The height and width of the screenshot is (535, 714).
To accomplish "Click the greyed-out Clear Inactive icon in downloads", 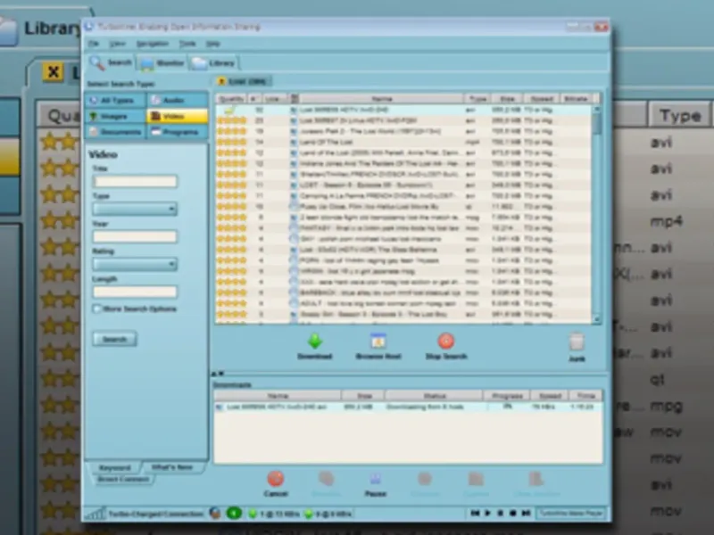I will tap(536, 479).
